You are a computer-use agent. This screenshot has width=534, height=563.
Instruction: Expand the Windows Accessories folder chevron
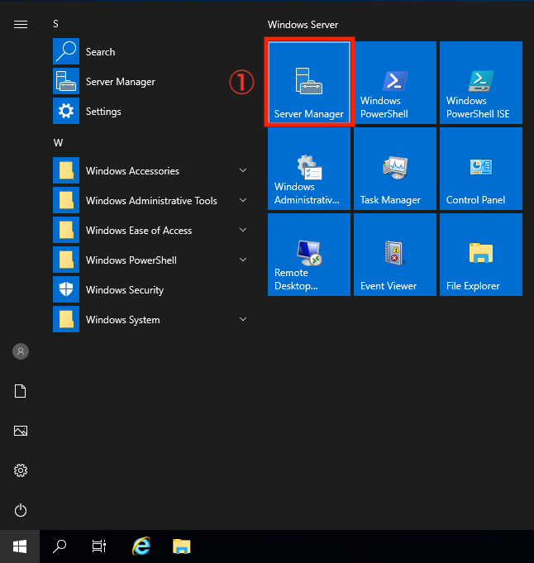click(x=243, y=170)
